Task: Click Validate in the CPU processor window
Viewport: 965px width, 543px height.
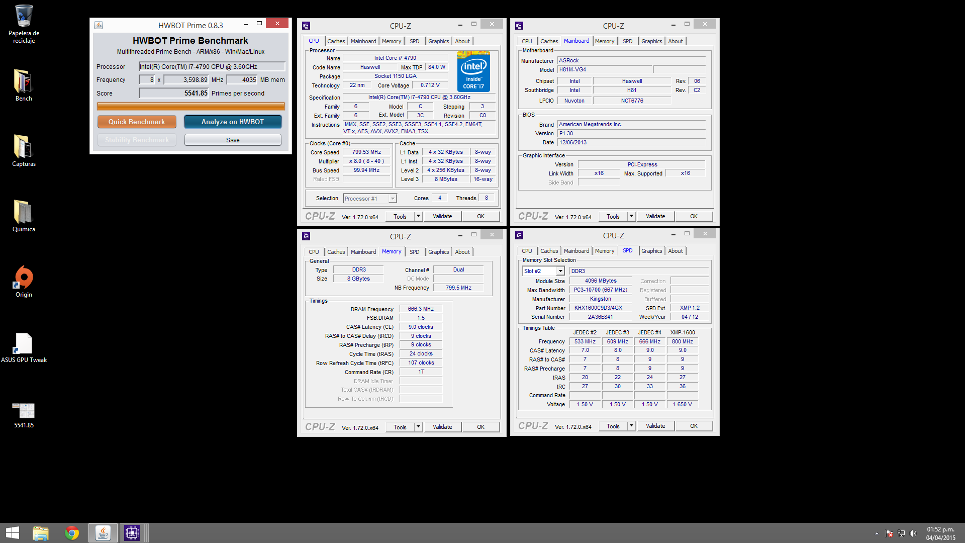Action: [x=442, y=216]
